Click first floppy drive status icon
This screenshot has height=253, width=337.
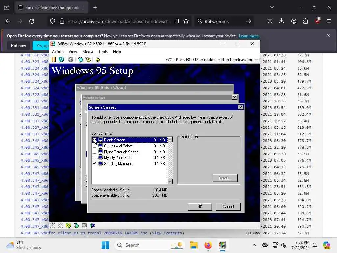(53, 225)
